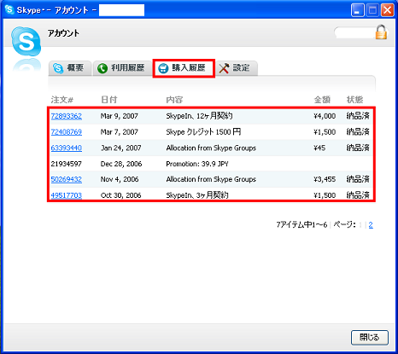Screen dimensions: 398x354
Task: Minimize the Skype account window
Action: (358, 10)
